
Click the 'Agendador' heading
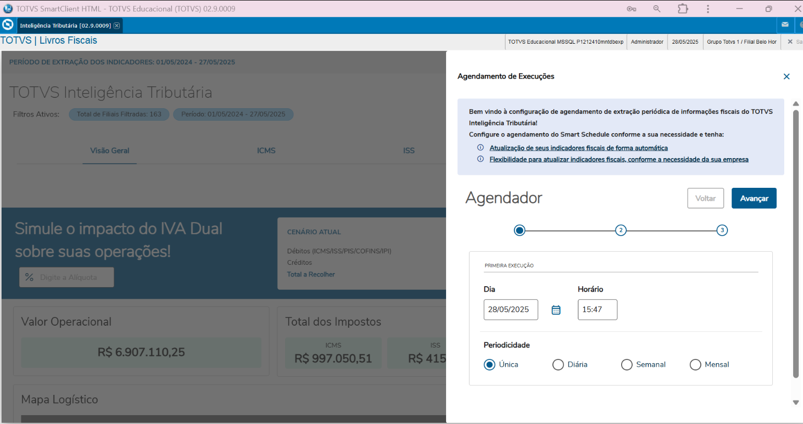(x=504, y=198)
